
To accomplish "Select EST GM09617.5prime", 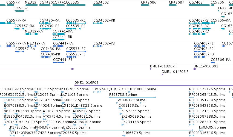I will click(129, 103).
